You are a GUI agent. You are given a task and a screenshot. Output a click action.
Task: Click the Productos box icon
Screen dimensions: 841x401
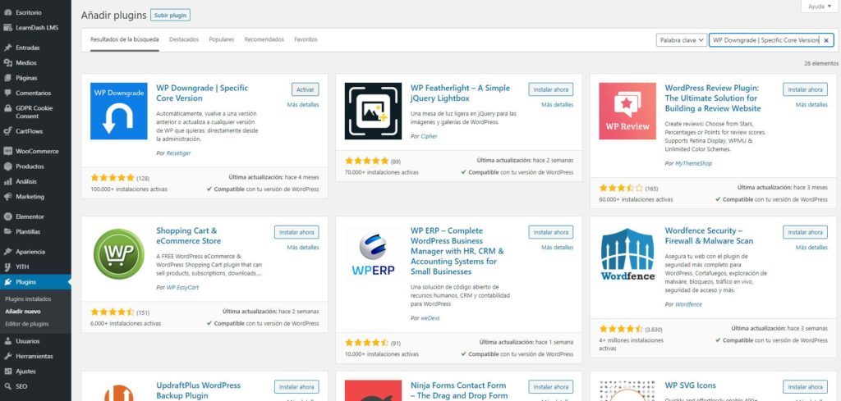[7, 166]
